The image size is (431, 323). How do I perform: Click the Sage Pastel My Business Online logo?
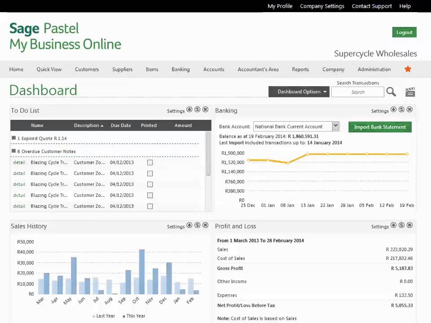[x=65, y=36]
